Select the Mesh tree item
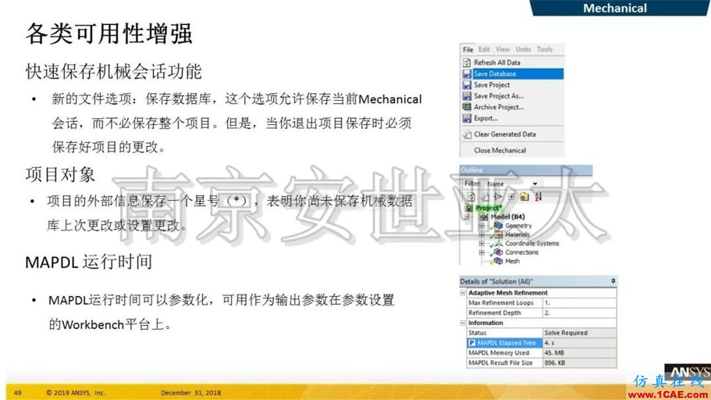711x400 pixels. (x=512, y=261)
